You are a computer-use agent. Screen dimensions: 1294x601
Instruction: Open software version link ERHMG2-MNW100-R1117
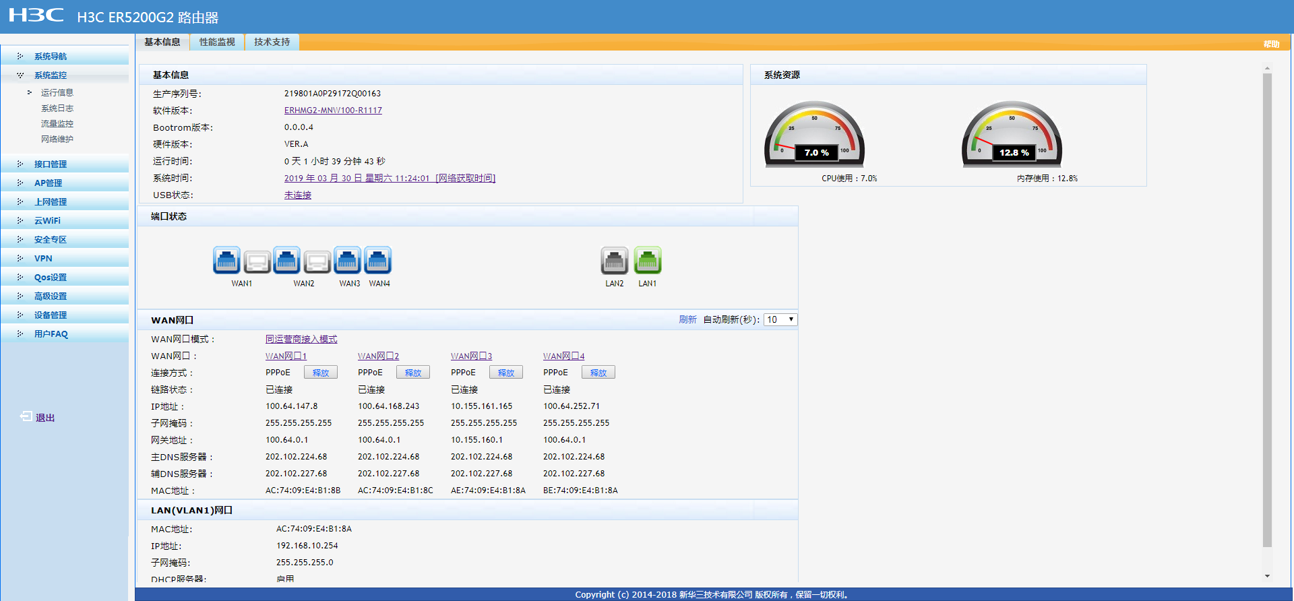333,110
